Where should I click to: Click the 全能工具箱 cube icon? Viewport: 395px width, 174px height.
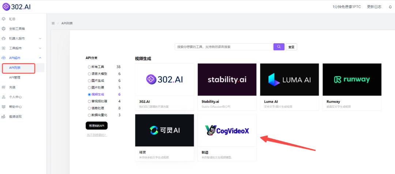(4, 29)
